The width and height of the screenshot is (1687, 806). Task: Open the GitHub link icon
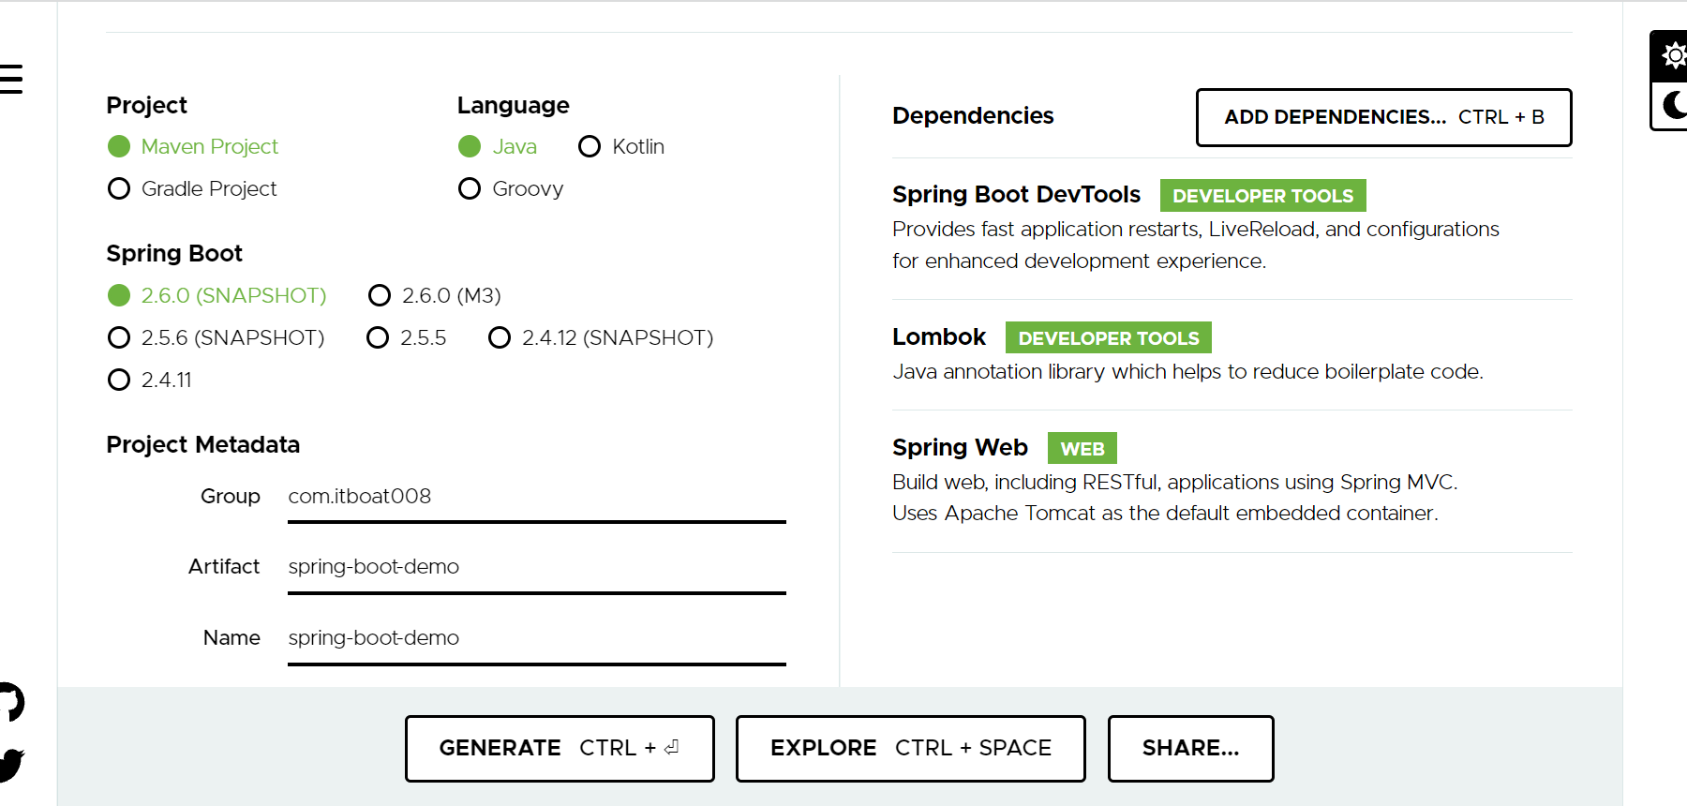coord(10,702)
